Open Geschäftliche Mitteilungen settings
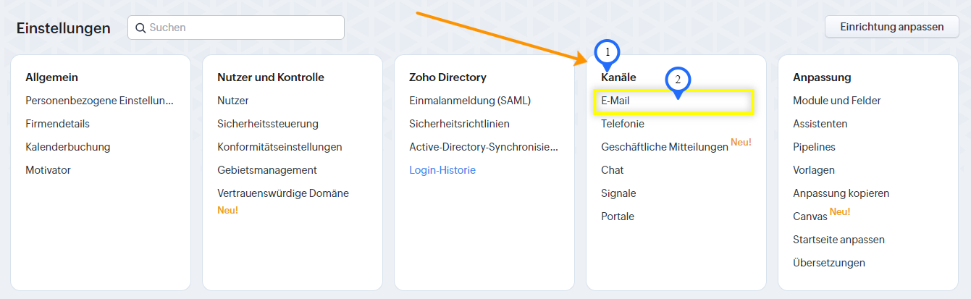Screen dimensions: 971x299 point(665,147)
